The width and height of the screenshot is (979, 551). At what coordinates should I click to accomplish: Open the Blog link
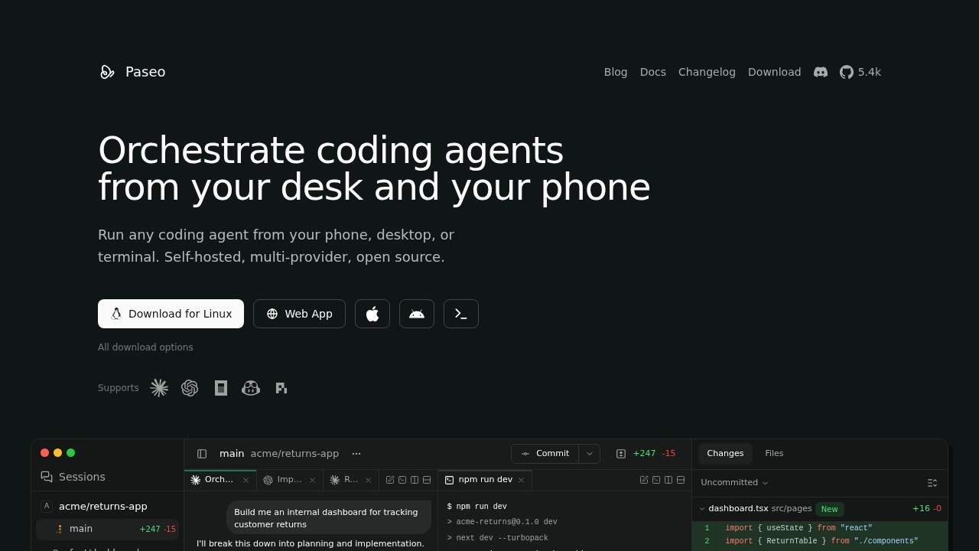[x=616, y=72]
